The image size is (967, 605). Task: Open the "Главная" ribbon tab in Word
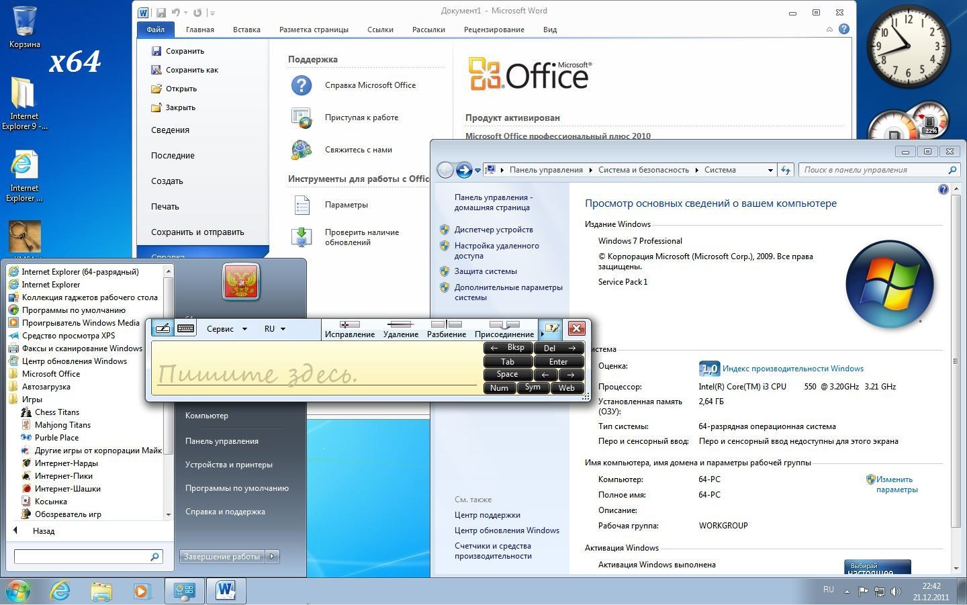point(200,30)
